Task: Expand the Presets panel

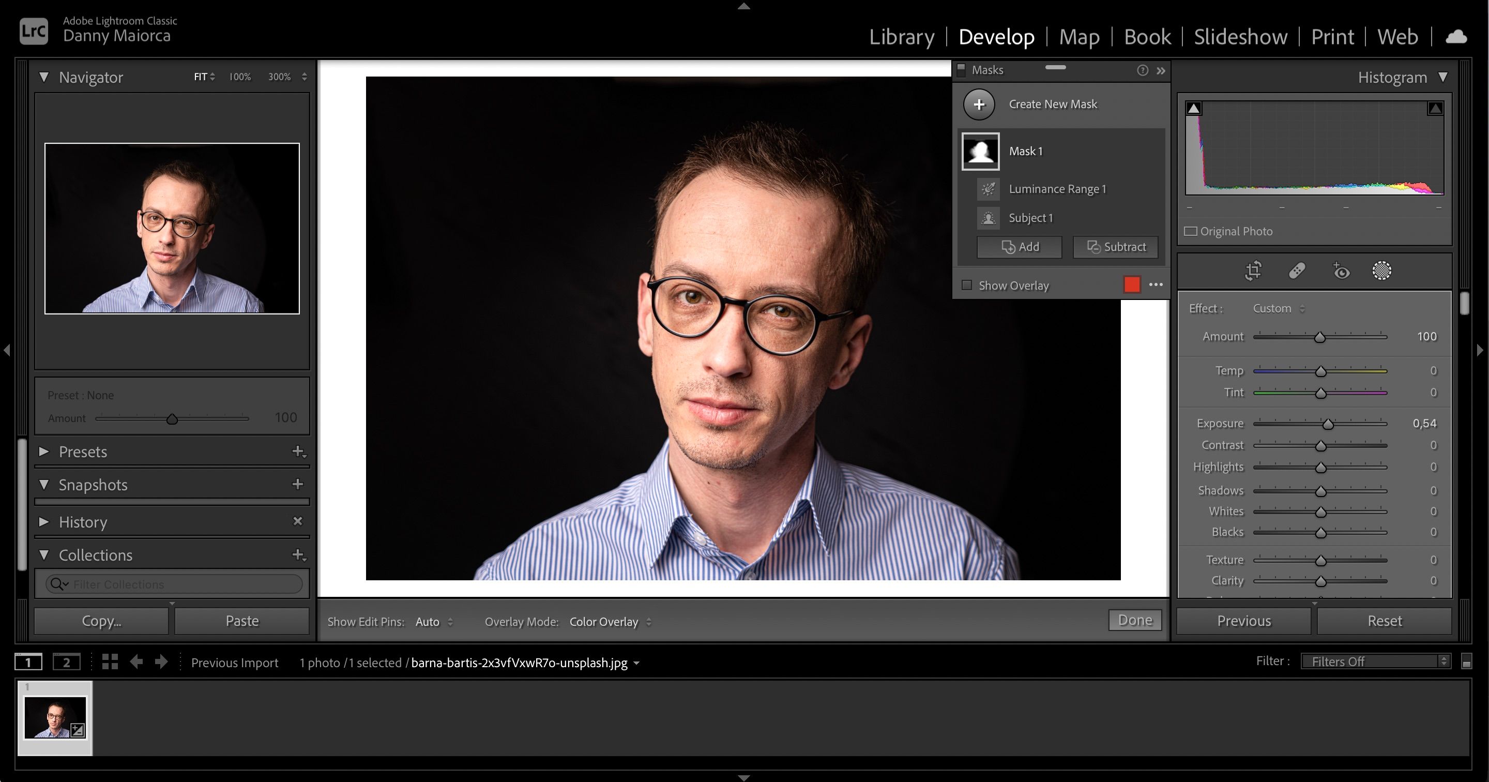Action: (45, 451)
